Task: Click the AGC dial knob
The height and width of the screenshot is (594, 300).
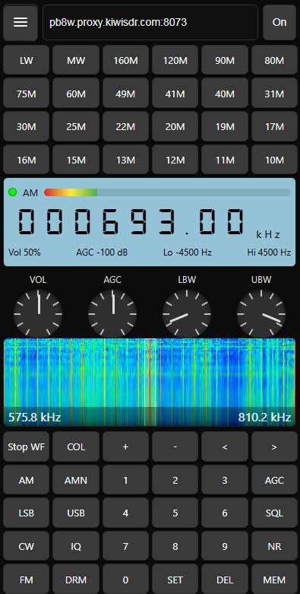Action: 112,313
